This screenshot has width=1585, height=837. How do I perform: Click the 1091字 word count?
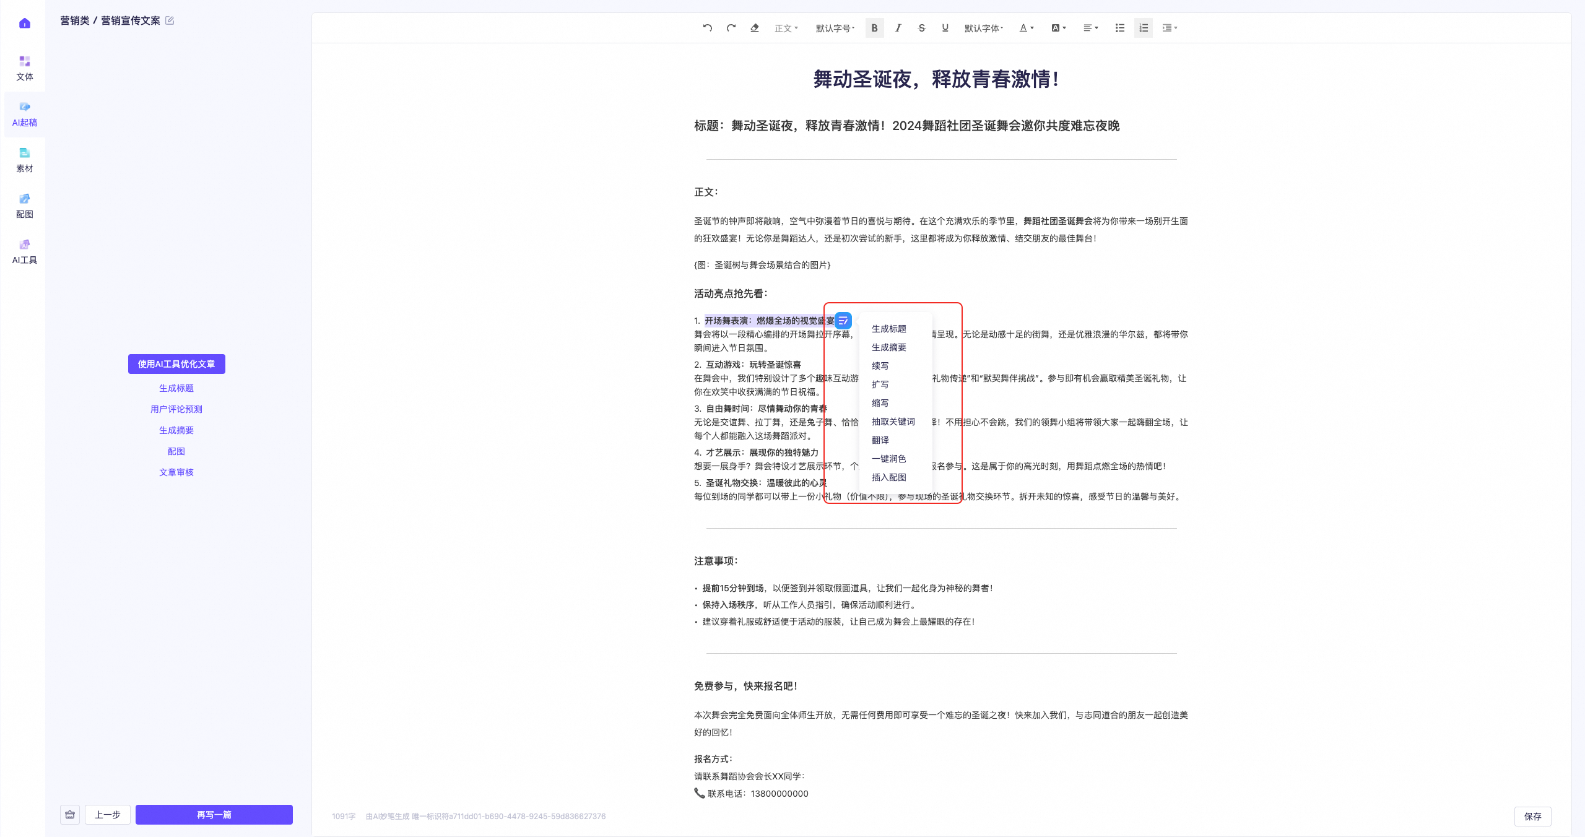coord(344,817)
